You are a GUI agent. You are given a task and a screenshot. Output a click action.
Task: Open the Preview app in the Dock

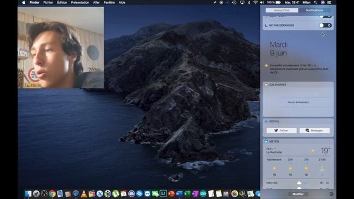click(x=60, y=193)
